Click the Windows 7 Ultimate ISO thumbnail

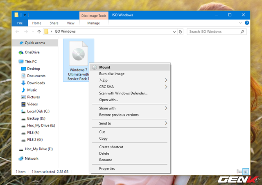click(79, 53)
